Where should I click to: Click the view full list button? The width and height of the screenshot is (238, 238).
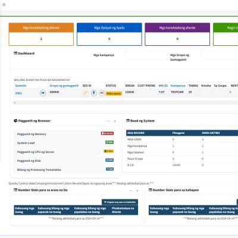click(x=120, y=202)
